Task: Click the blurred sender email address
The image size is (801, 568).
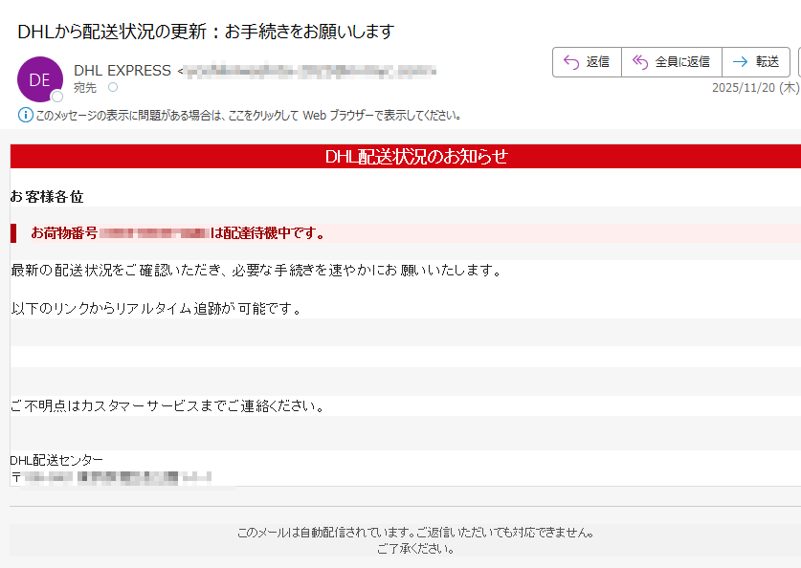Action: click(x=309, y=71)
